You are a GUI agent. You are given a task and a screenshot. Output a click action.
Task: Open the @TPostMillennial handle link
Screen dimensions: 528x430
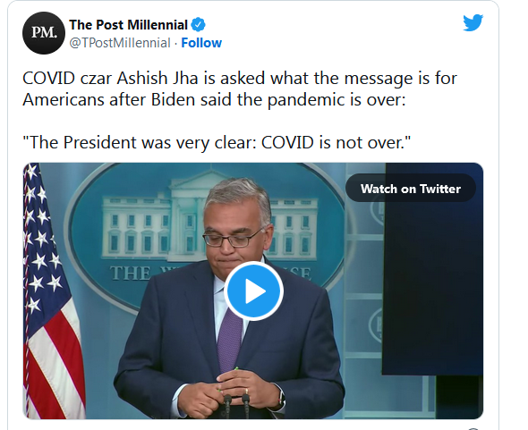point(120,43)
